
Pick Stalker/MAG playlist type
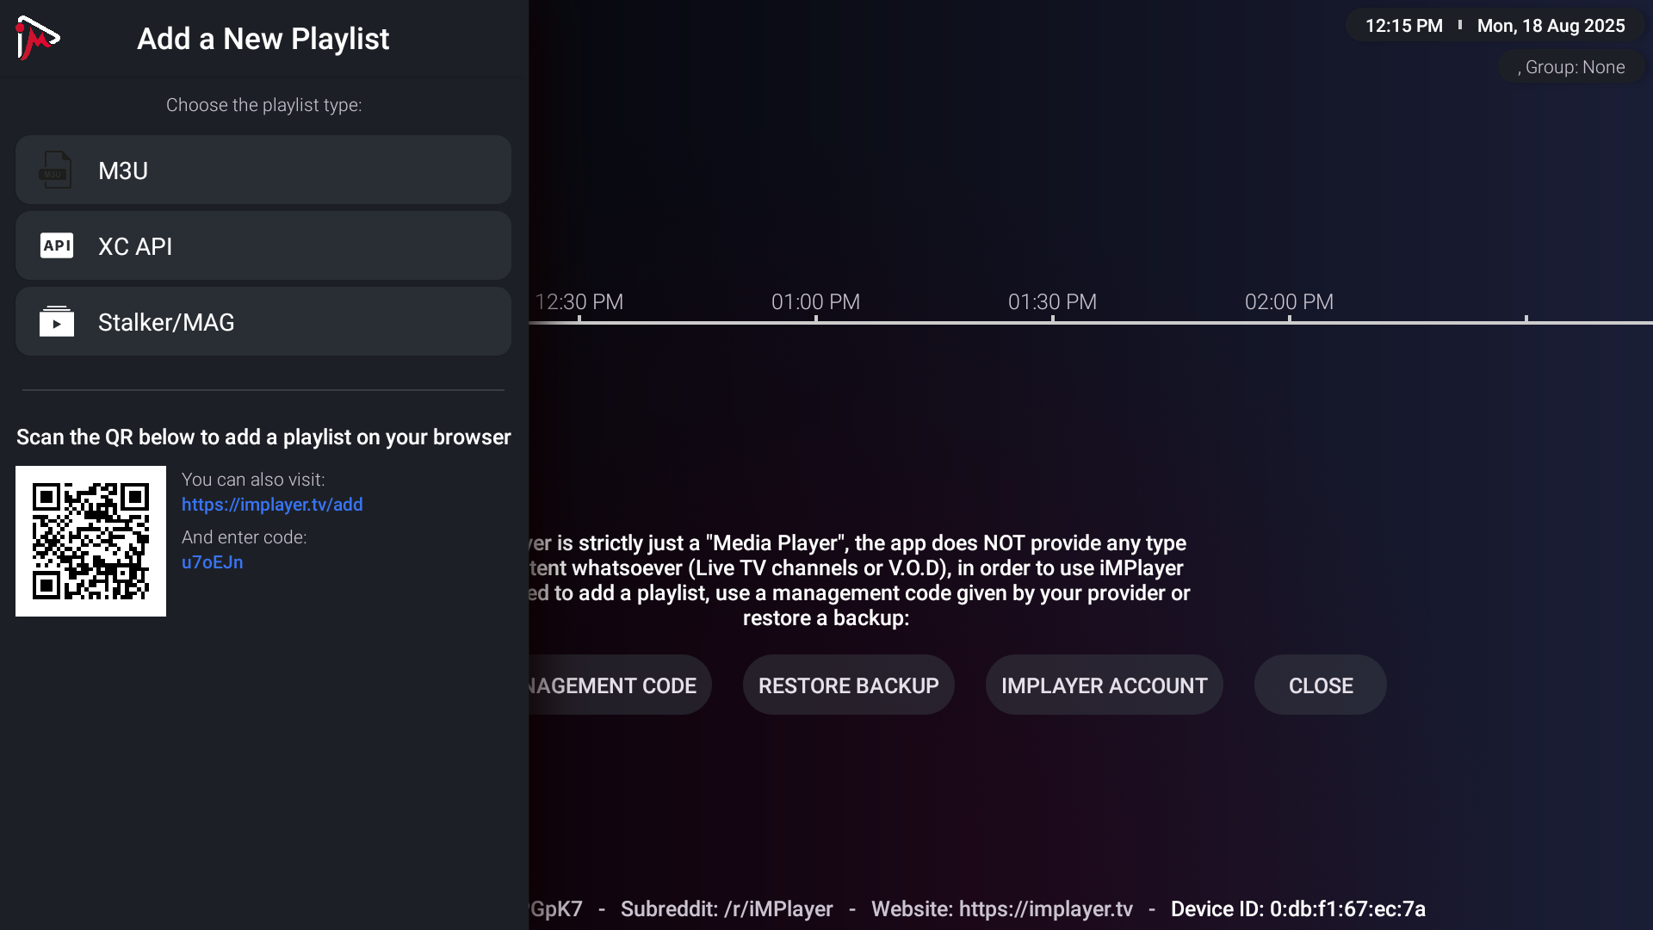click(x=263, y=322)
